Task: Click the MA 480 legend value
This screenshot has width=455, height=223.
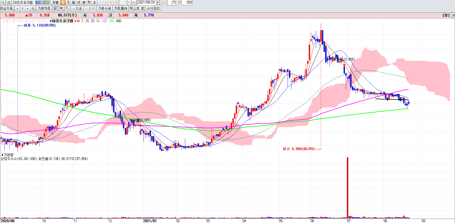Action: [119, 21]
